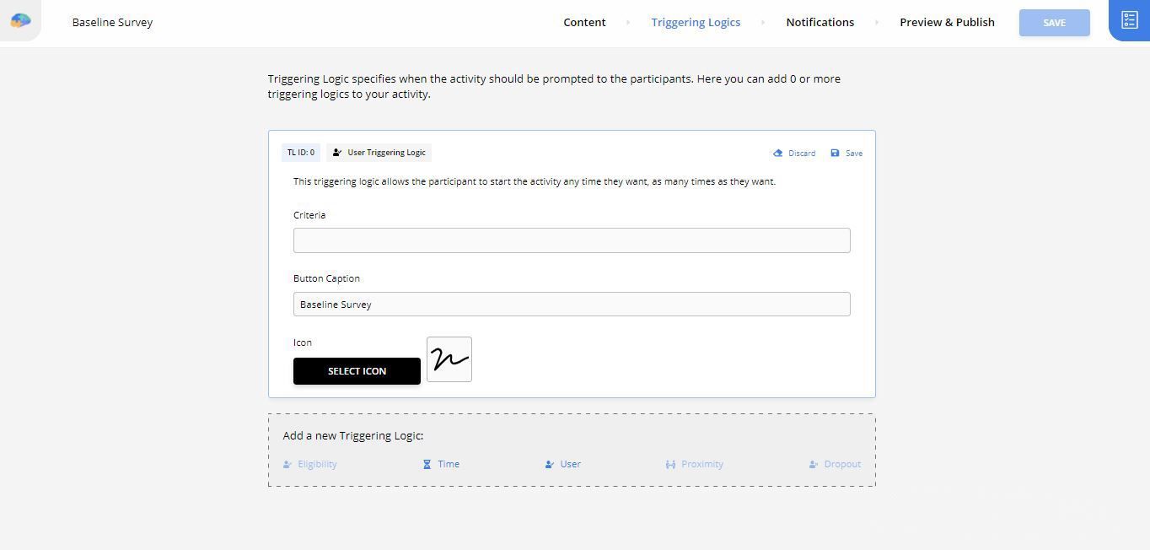Open the Notifications tab

[x=820, y=23]
